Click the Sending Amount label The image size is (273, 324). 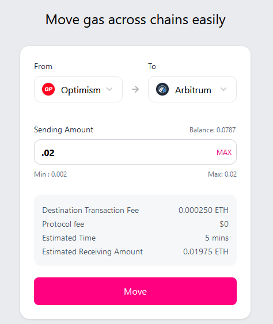pos(63,130)
